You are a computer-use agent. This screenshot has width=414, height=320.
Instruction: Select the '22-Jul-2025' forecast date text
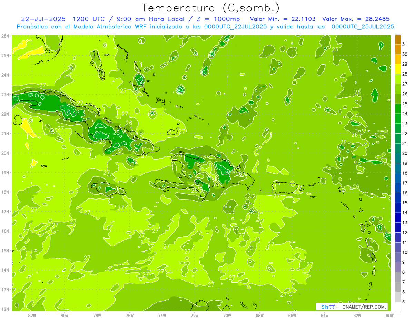pyautogui.click(x=43, y=19)
